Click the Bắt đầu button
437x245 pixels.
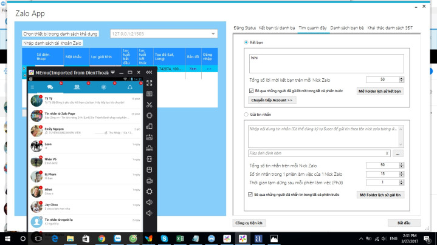(x=404, y=223)
